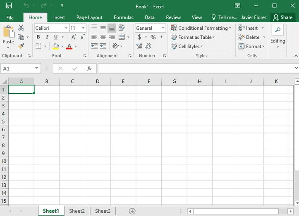The width and height of the screenshot is (299, 216).
Task: Switch to the Data tab
Action: tap(150, 17)
